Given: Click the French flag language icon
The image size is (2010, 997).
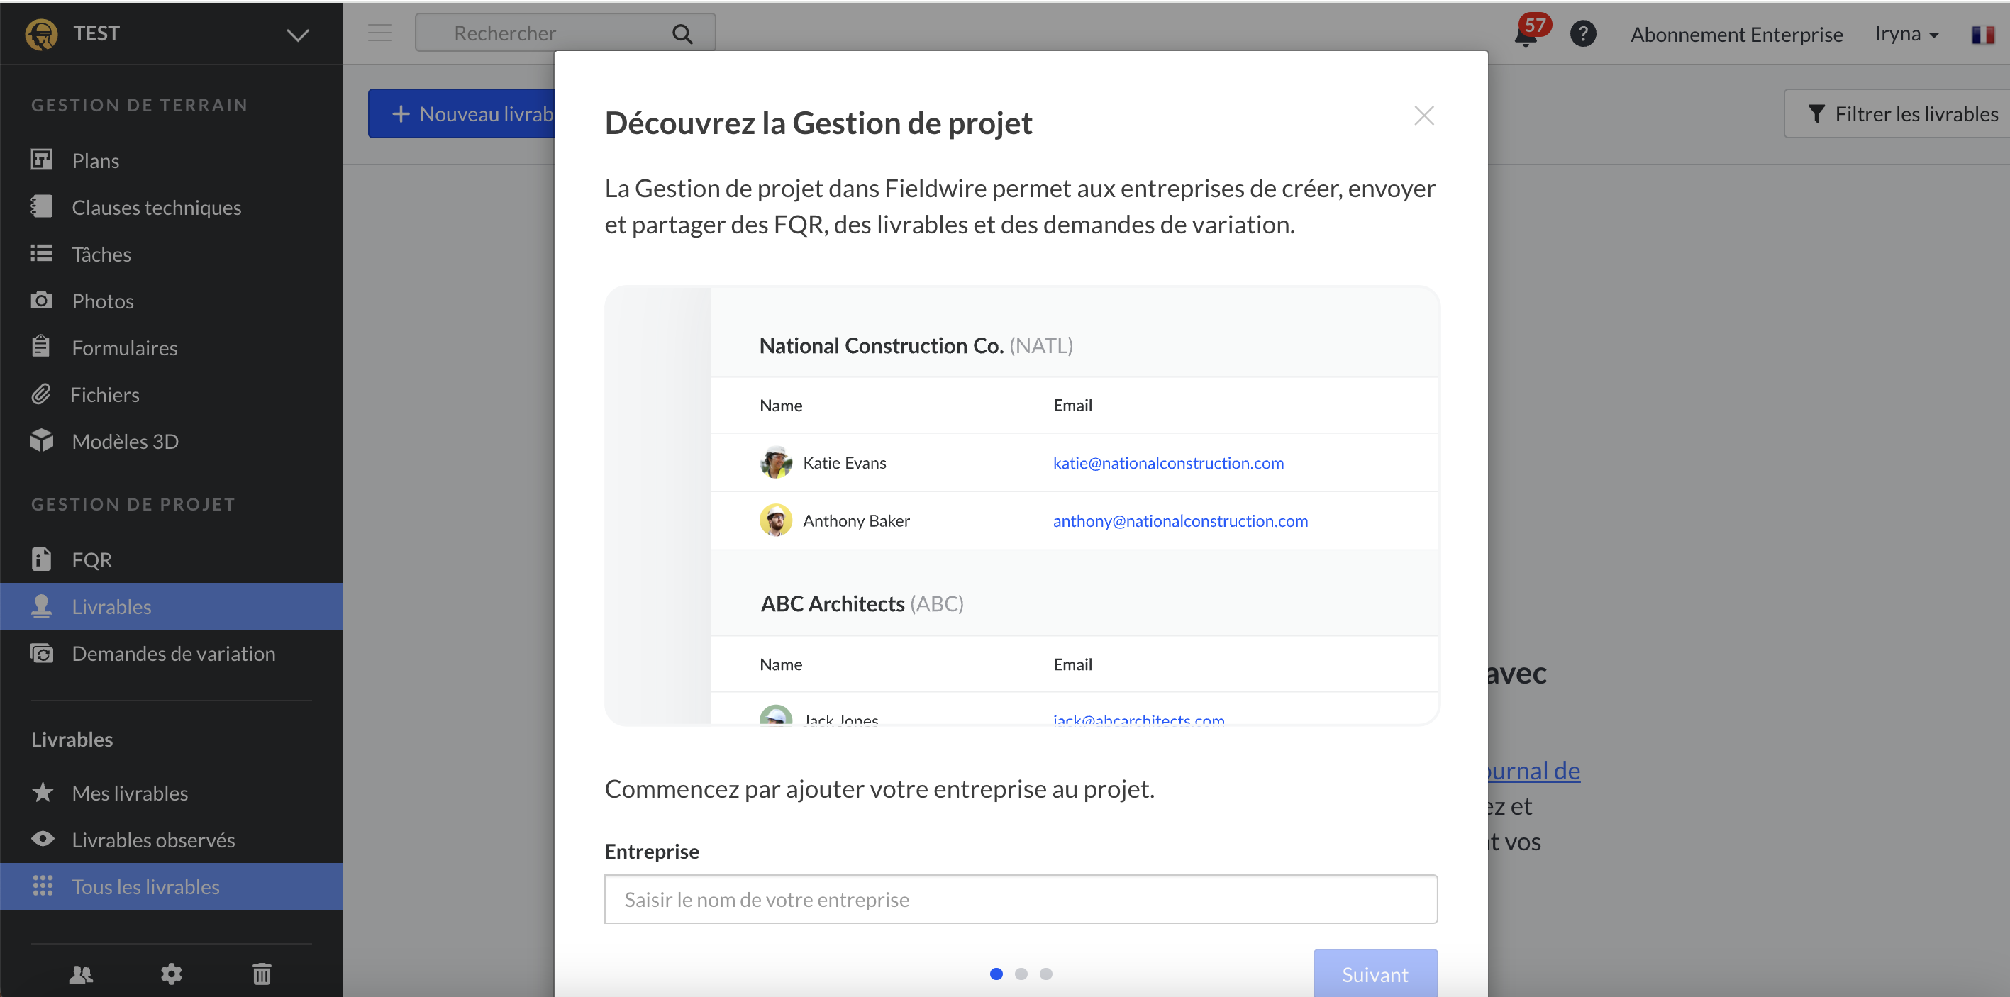Looking at the screenshot, I should click(1982, 35).
